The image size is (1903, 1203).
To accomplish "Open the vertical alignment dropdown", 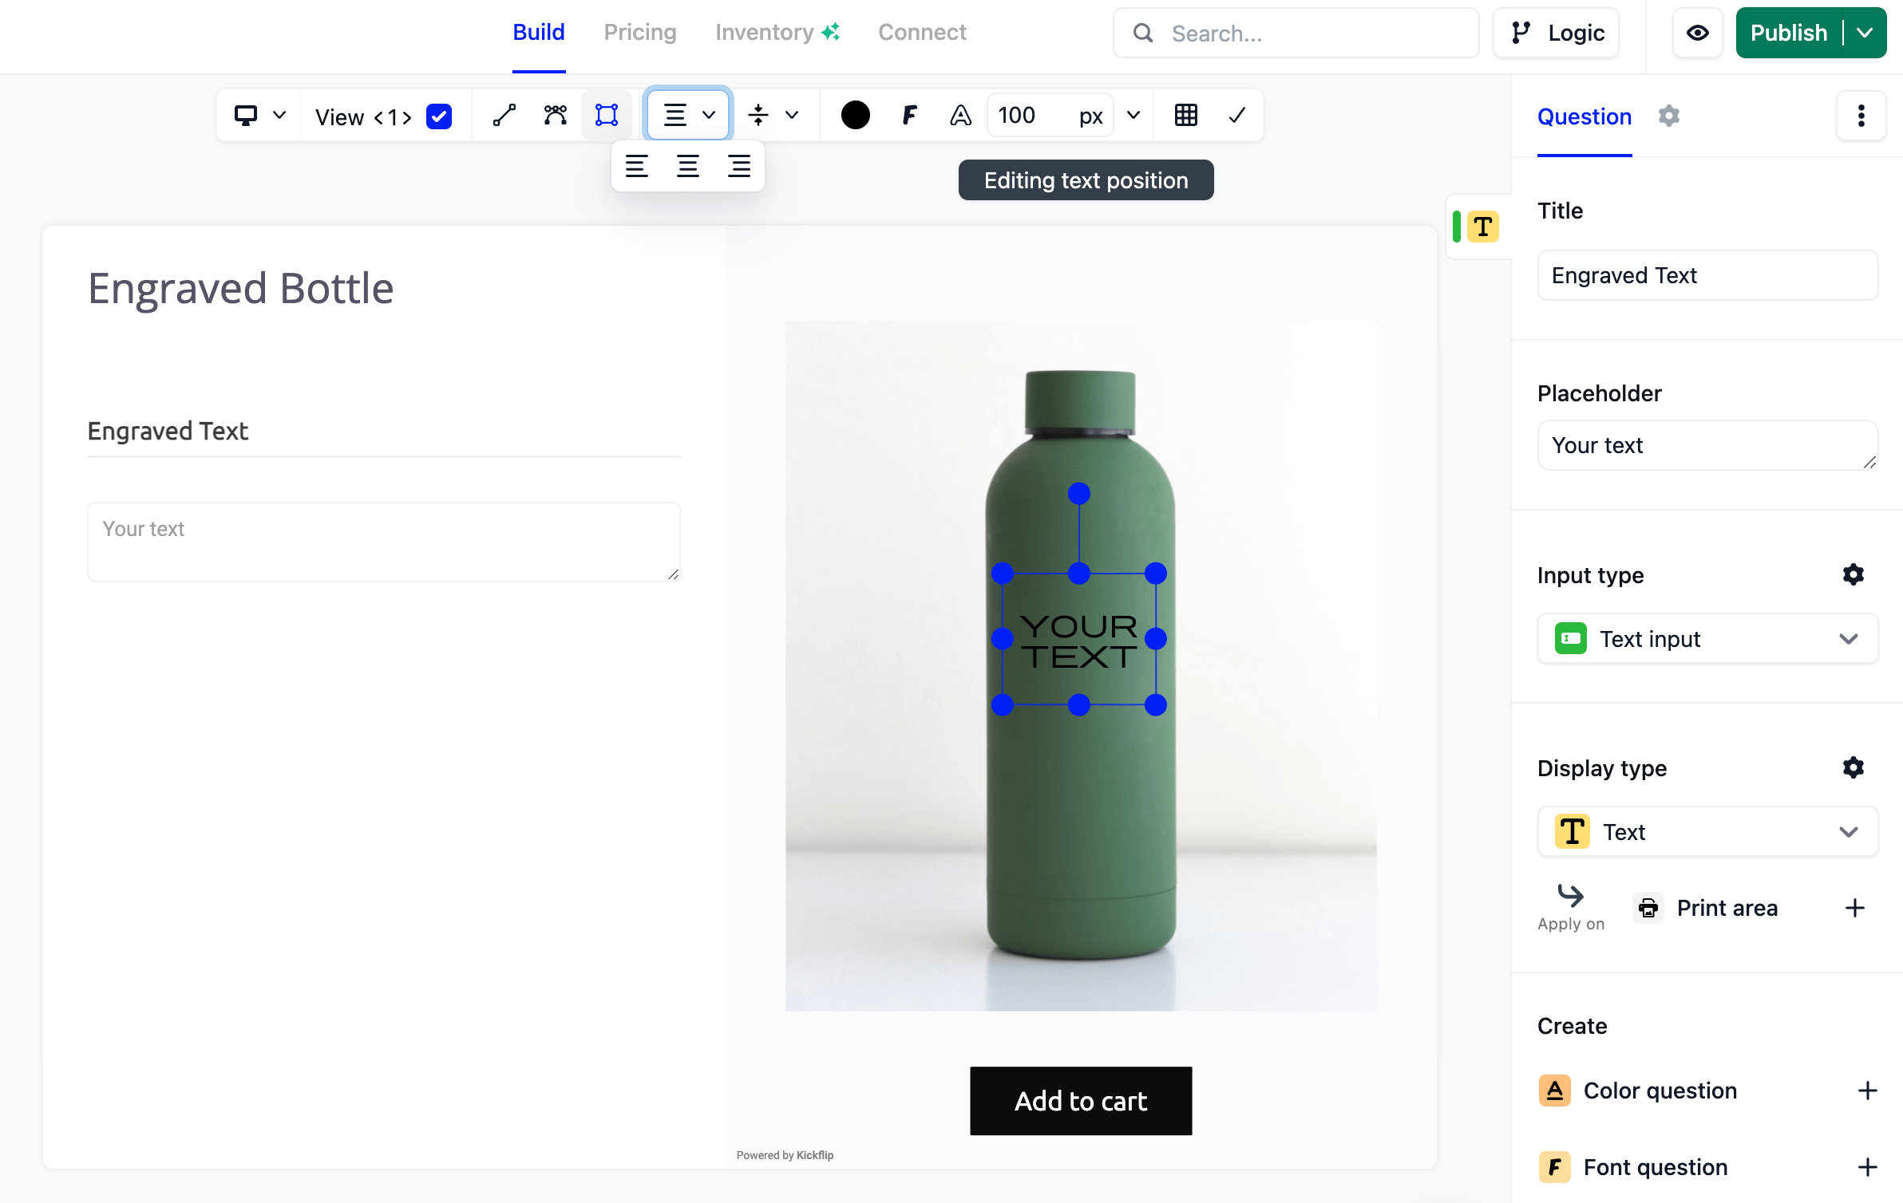I will tap(773, 116).
